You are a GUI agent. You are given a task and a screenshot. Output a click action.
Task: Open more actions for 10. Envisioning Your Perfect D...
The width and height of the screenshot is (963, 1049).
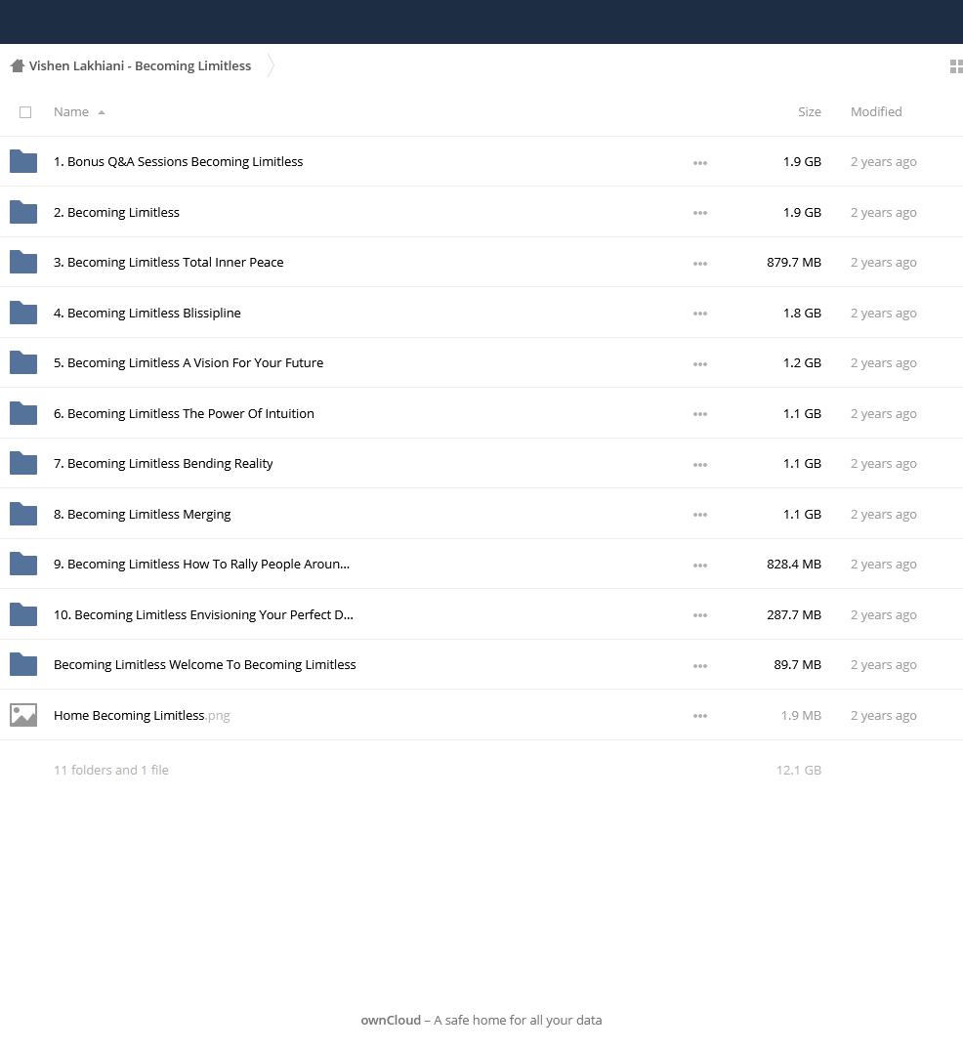coord(700,615)
